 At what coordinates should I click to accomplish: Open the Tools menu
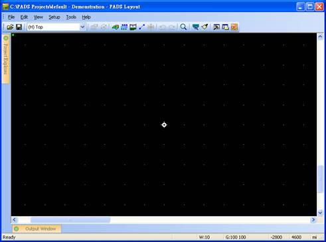tap(71, 17)
